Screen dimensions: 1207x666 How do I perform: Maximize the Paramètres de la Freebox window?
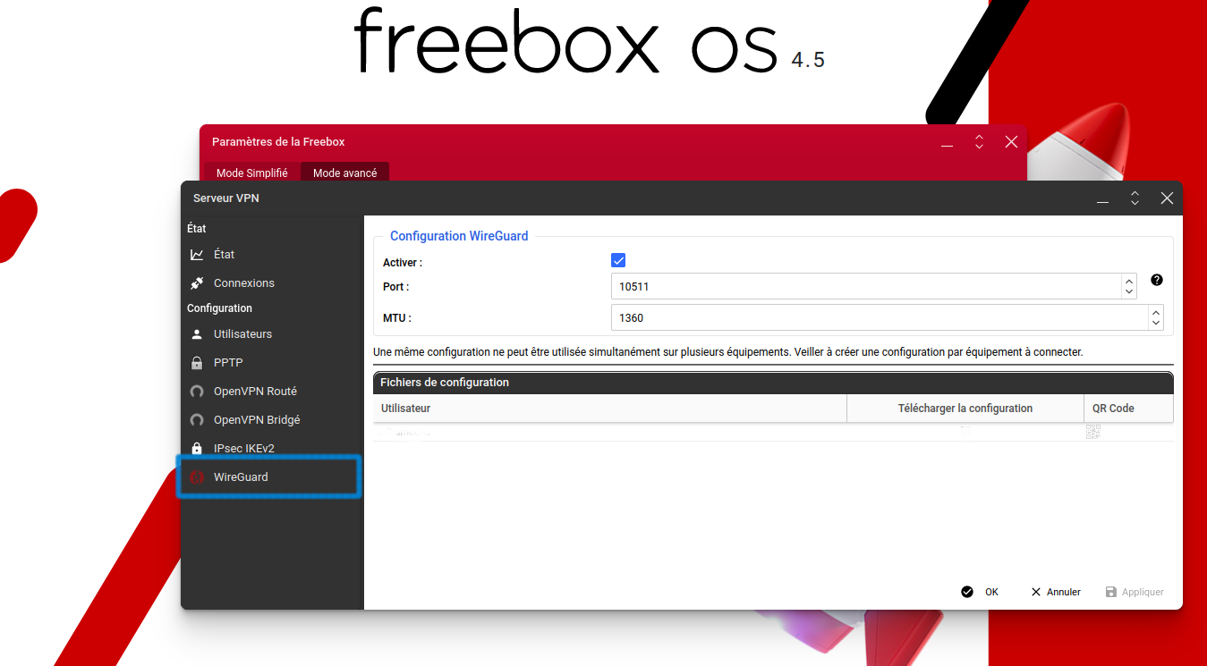(979, 142)
